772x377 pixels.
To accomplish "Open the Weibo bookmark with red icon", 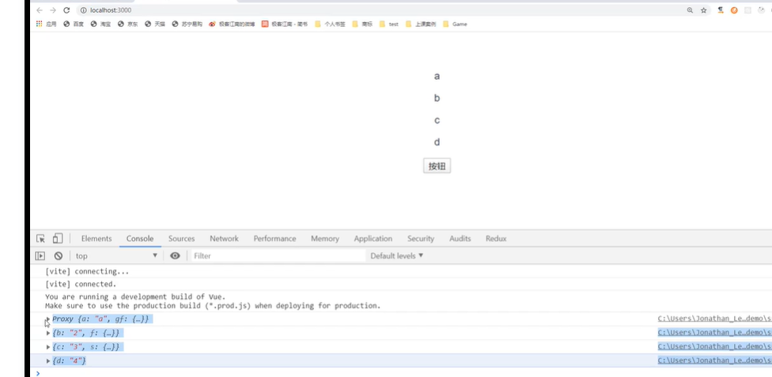I will click(x=232, y=24).
